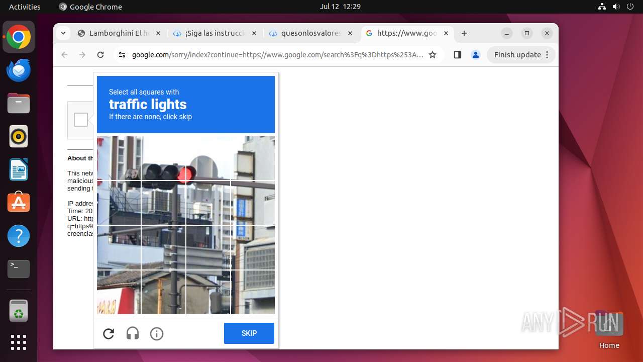This screenshot has width=643, height=362.
Task: Go back to the previous page
Action: [64, 55]
